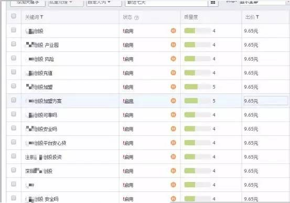Pause the 深圳 创投 keyword
This screenshot has width=290, height=203.
coord(173,170)
